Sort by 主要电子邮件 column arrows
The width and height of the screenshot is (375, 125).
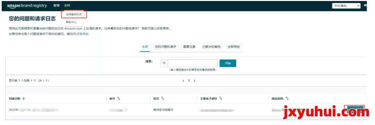[x=220, y=98]
